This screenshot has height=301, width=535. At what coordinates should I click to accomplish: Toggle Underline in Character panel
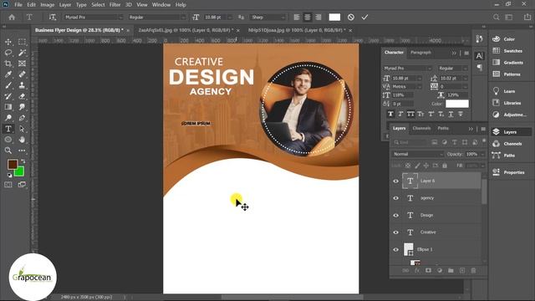[451, 114]
